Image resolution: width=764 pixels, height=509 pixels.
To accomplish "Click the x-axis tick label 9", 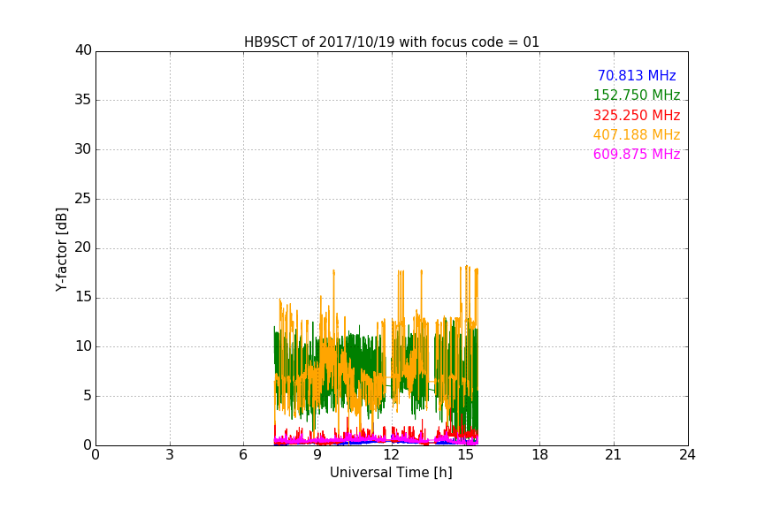I will pyautogui.click(x=317, y=455).
